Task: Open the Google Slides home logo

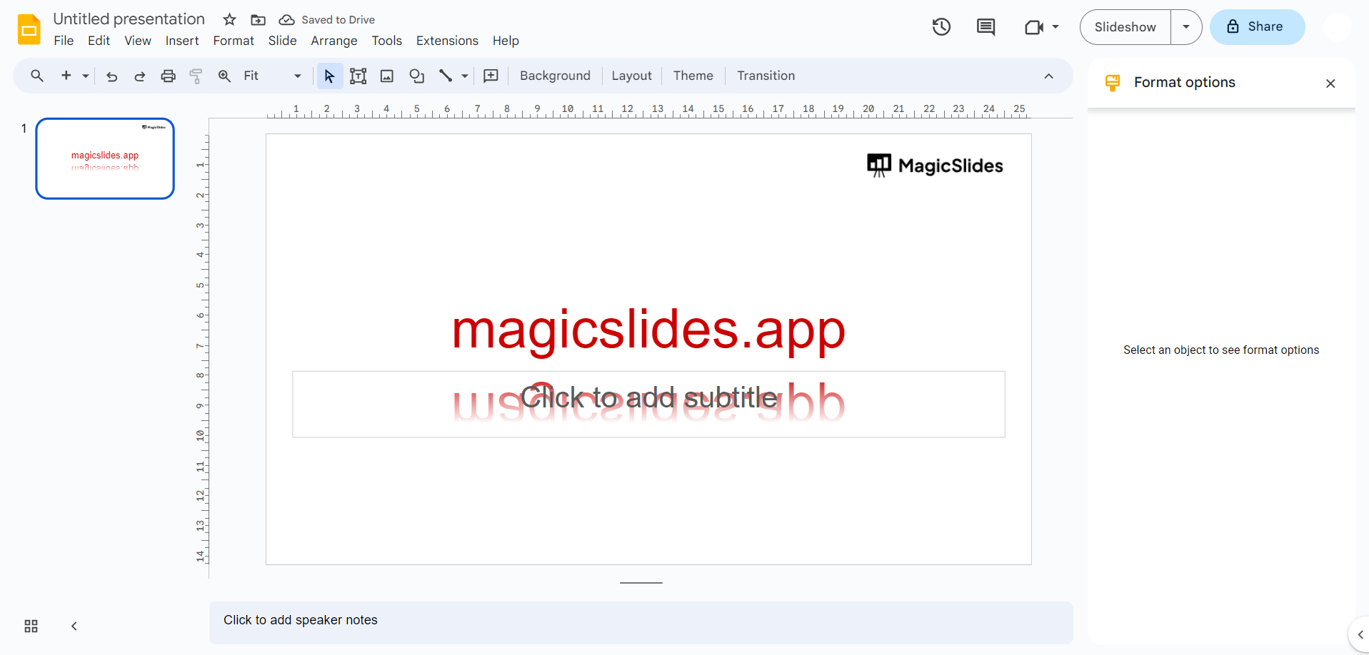Action: [x=29, y=29]
